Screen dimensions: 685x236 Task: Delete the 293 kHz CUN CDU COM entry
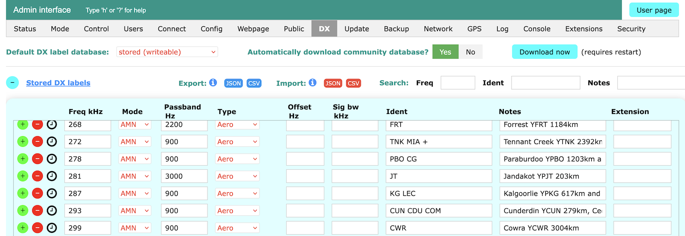point(37,211)
